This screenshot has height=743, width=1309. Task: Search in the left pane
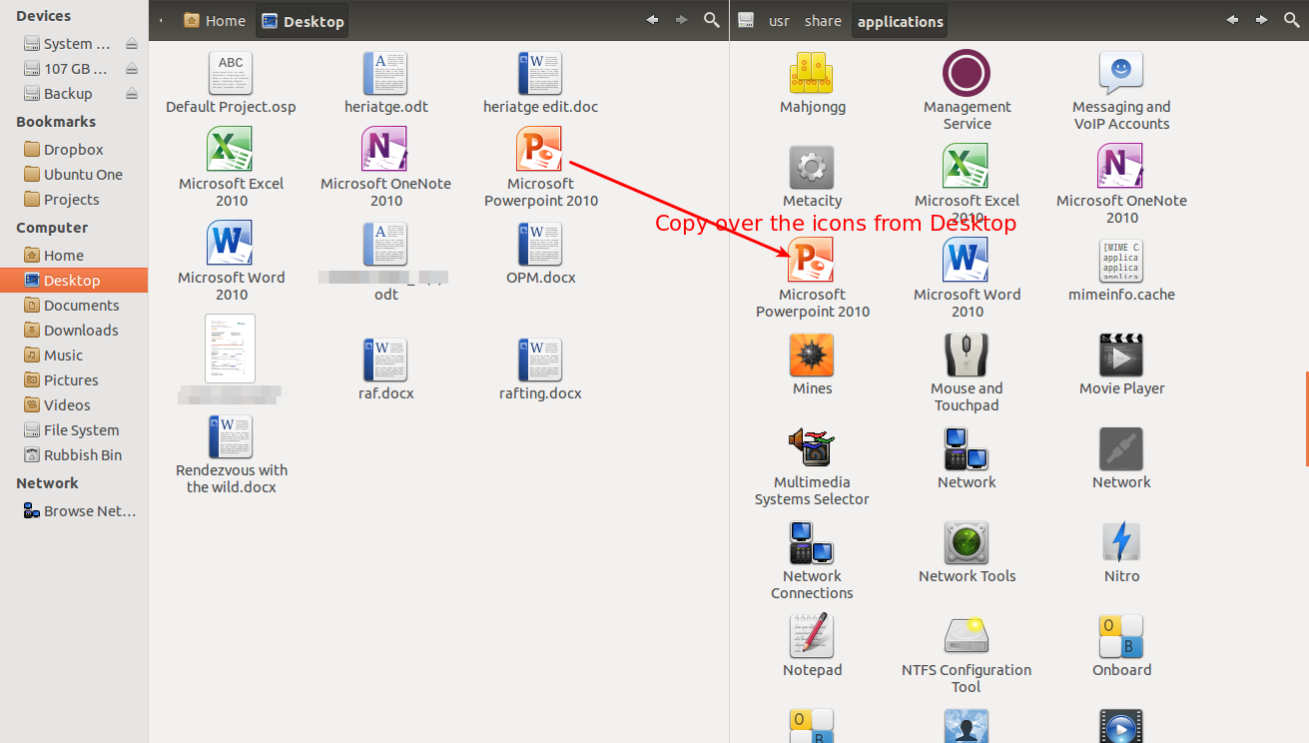click(712, 20)
